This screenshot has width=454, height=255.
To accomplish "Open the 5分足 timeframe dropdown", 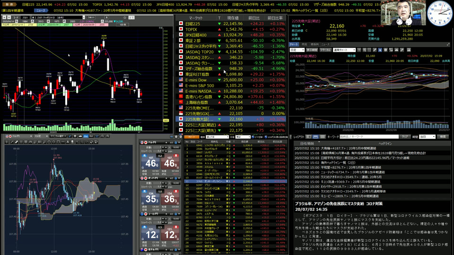I will click(x=41, y=136).
